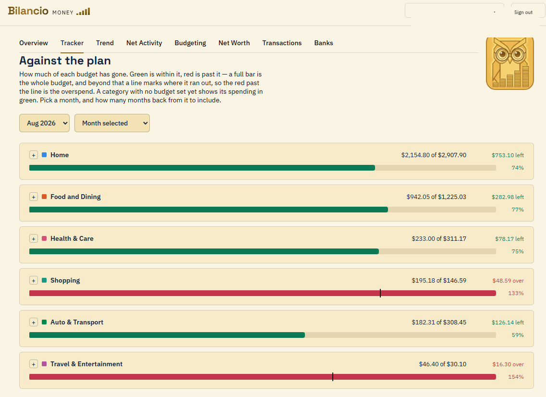Click the Health & Care progress bar

[x=263, y=251]
